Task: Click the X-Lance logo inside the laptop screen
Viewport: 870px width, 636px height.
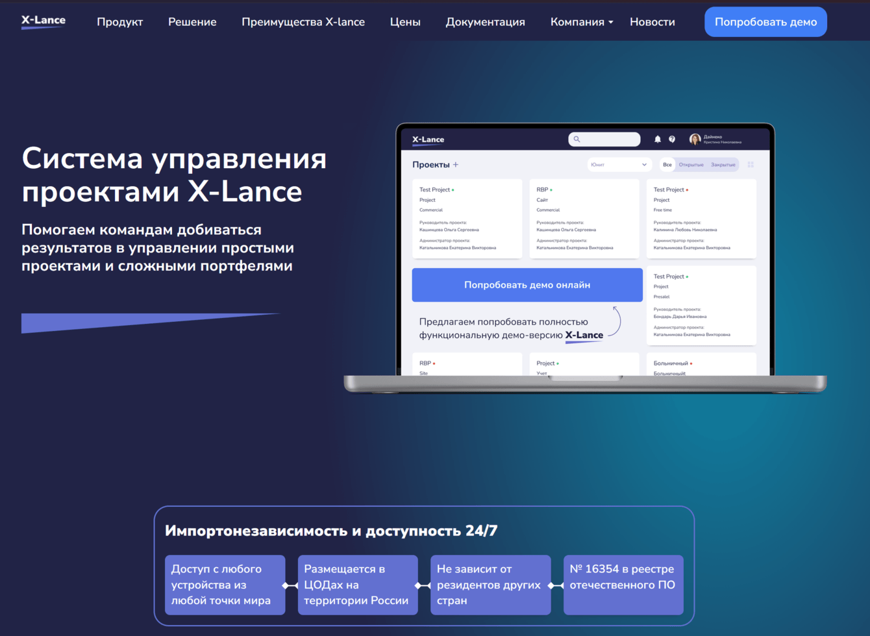Action: click(x=429, y=140)
